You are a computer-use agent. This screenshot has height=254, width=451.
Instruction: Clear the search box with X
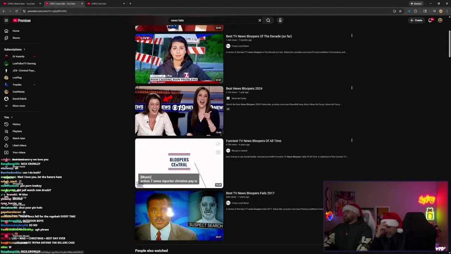(260, 20)
